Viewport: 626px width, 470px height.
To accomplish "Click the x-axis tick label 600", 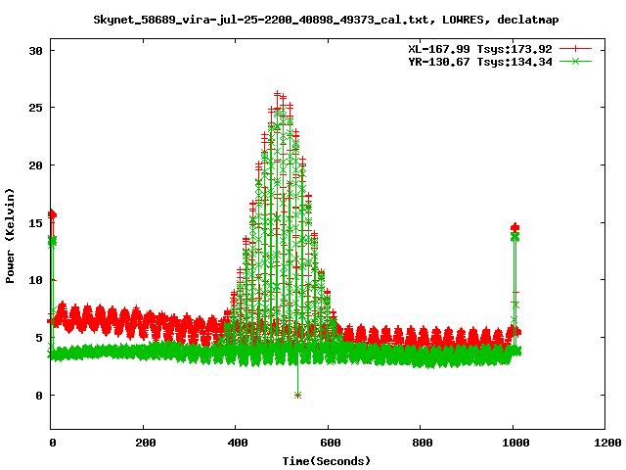I will click(x=331, y=443).
